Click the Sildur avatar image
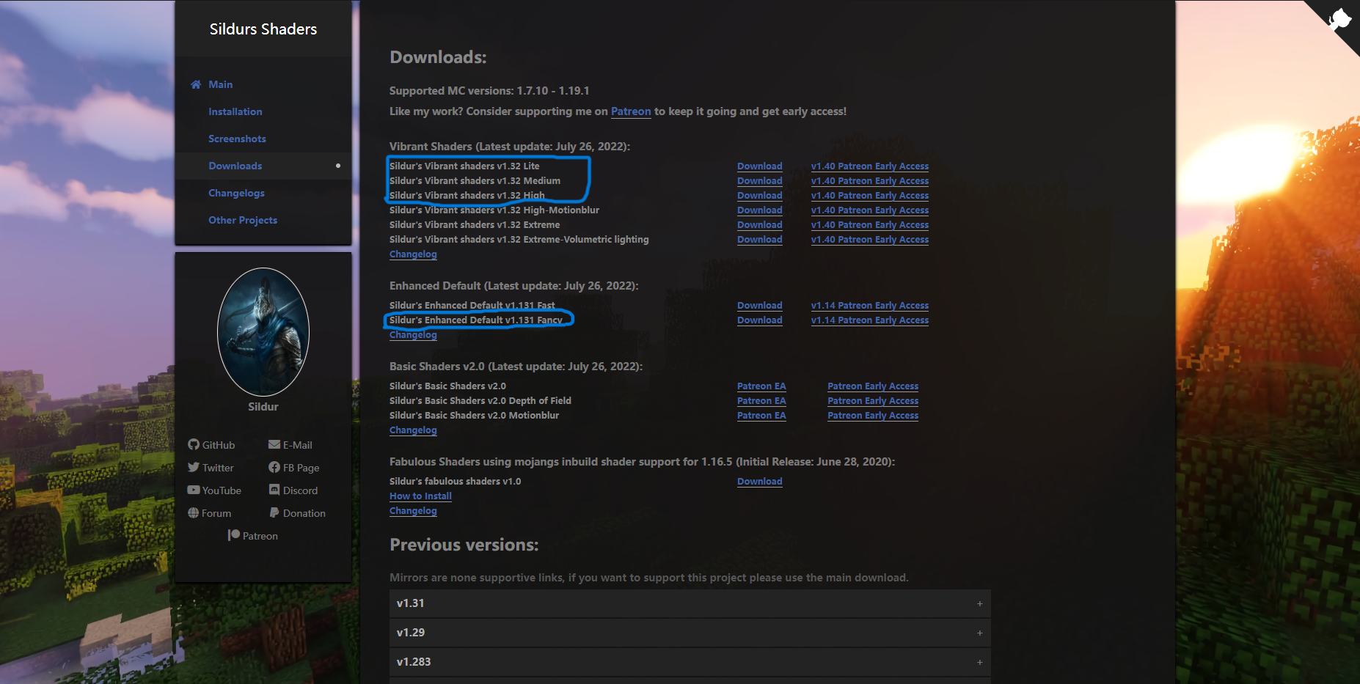Image resolution: width=1360 pixels, height=684 pixels. (x=263, y=332)
